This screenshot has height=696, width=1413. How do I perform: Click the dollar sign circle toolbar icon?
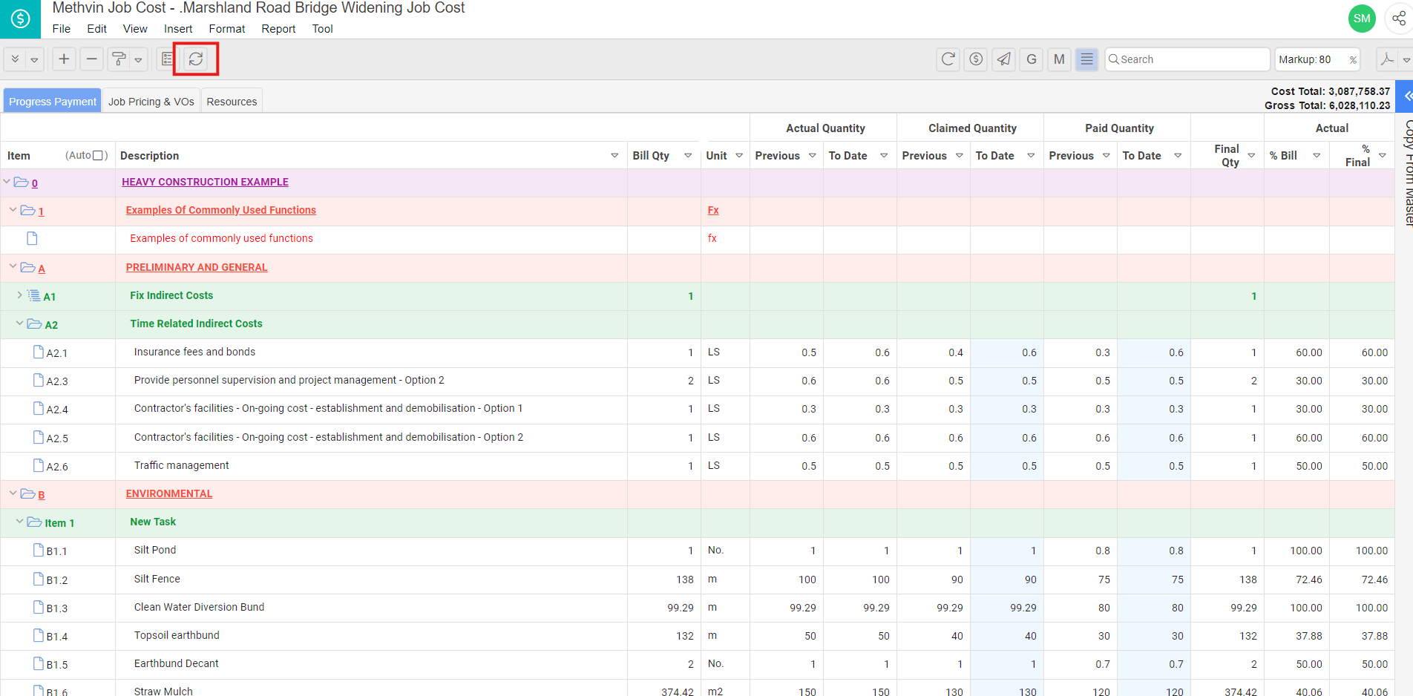click(x=976, y=59)
